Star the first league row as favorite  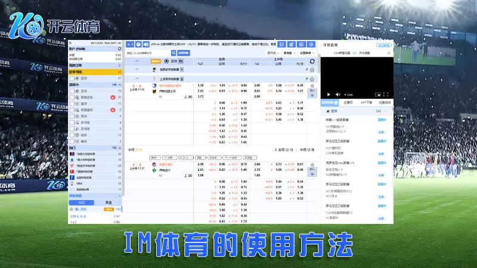pyautogui.click(x=312, y=70)
